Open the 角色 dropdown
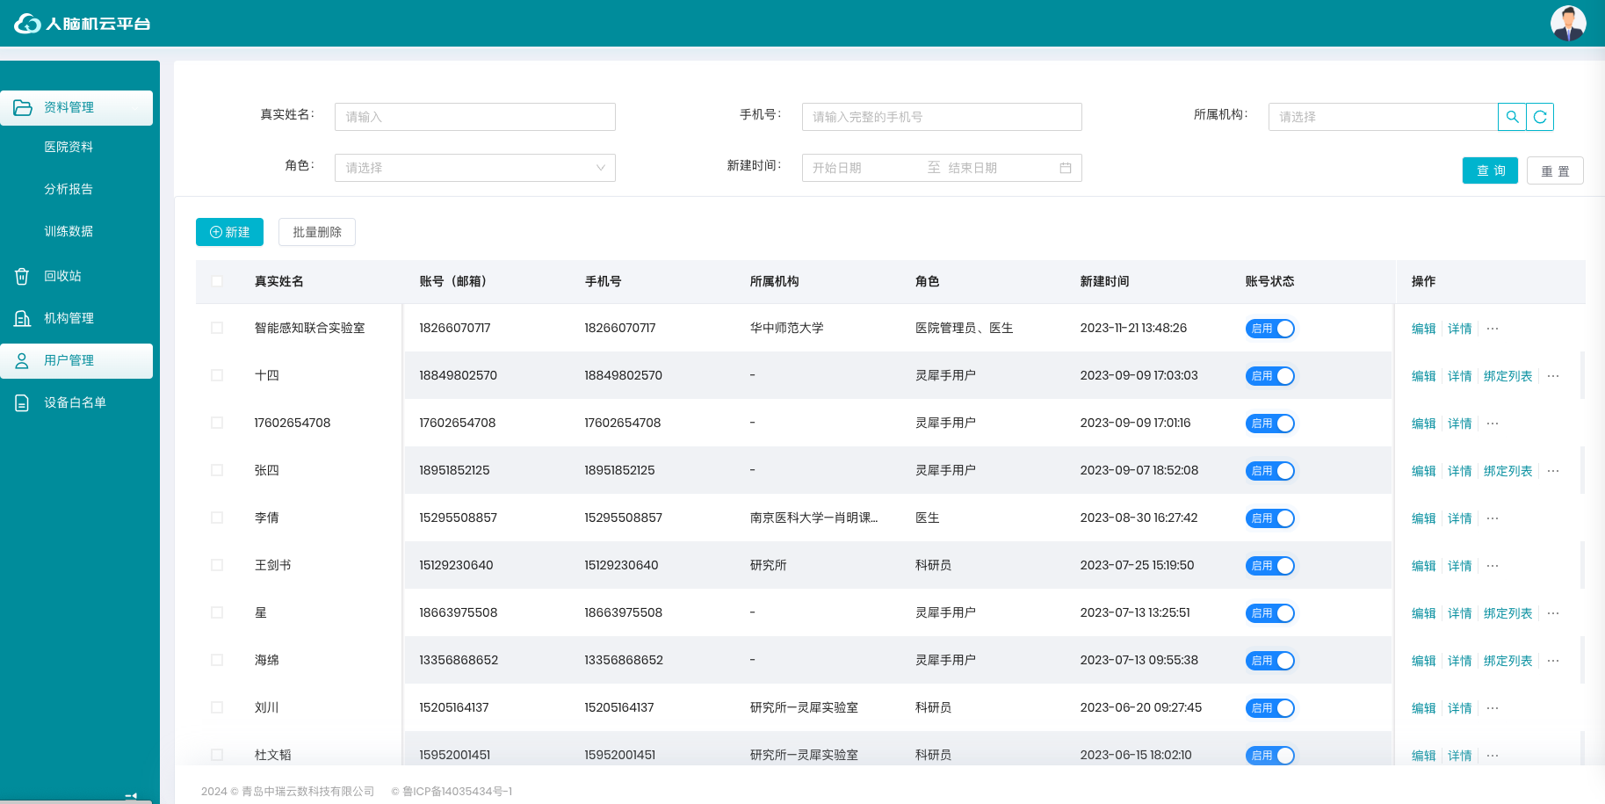Screen dimensions: 1605x804 (475, 168)
